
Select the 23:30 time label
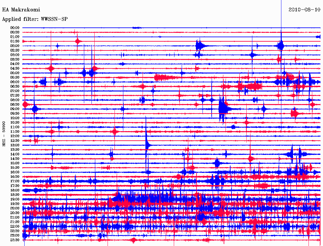pos(15,240)
